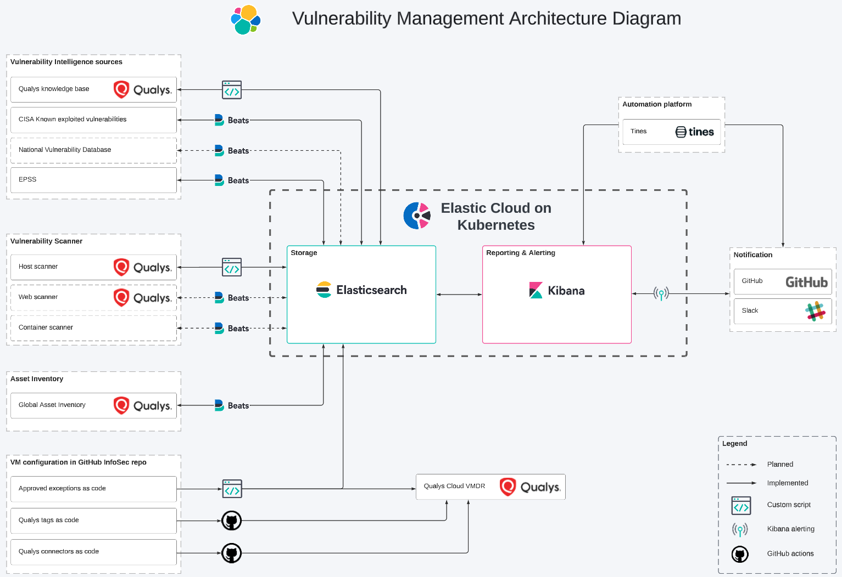Click the 'Notification' heading
The image size is (842, 577).
click(752, 255)
